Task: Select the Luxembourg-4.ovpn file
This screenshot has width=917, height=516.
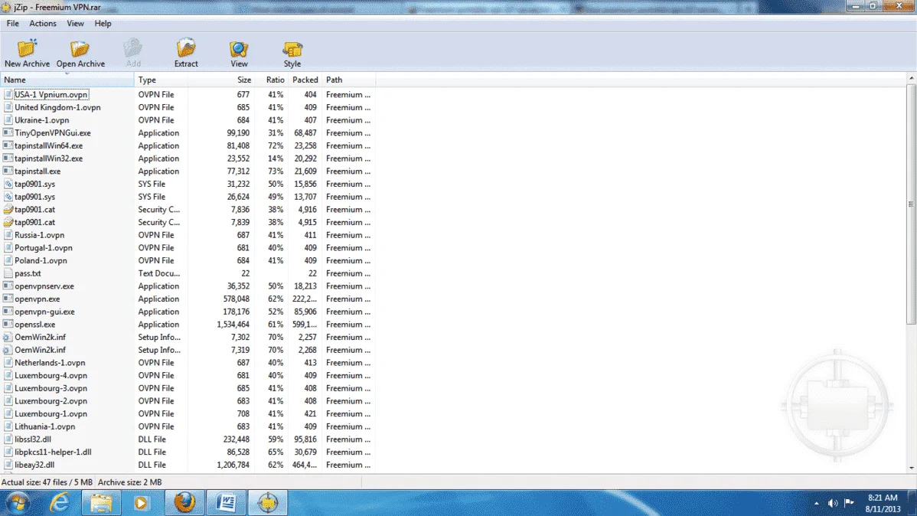Action: coord(51,376)
